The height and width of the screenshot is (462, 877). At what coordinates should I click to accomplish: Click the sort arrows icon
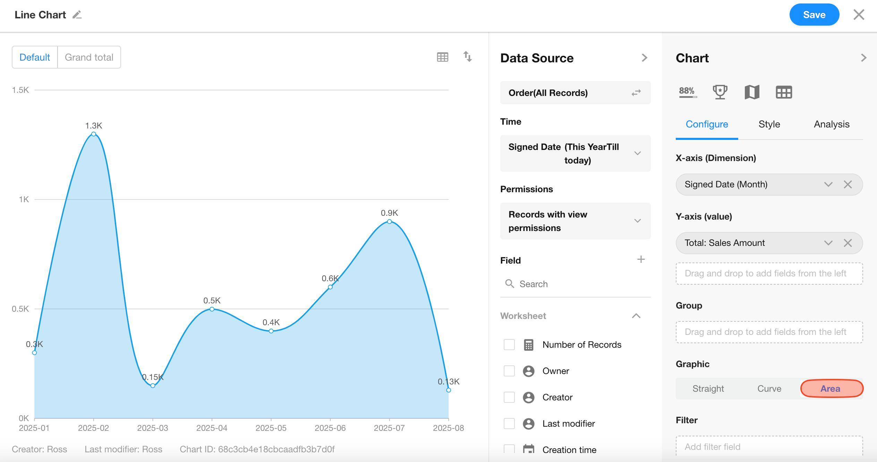[x=467, y=56]
